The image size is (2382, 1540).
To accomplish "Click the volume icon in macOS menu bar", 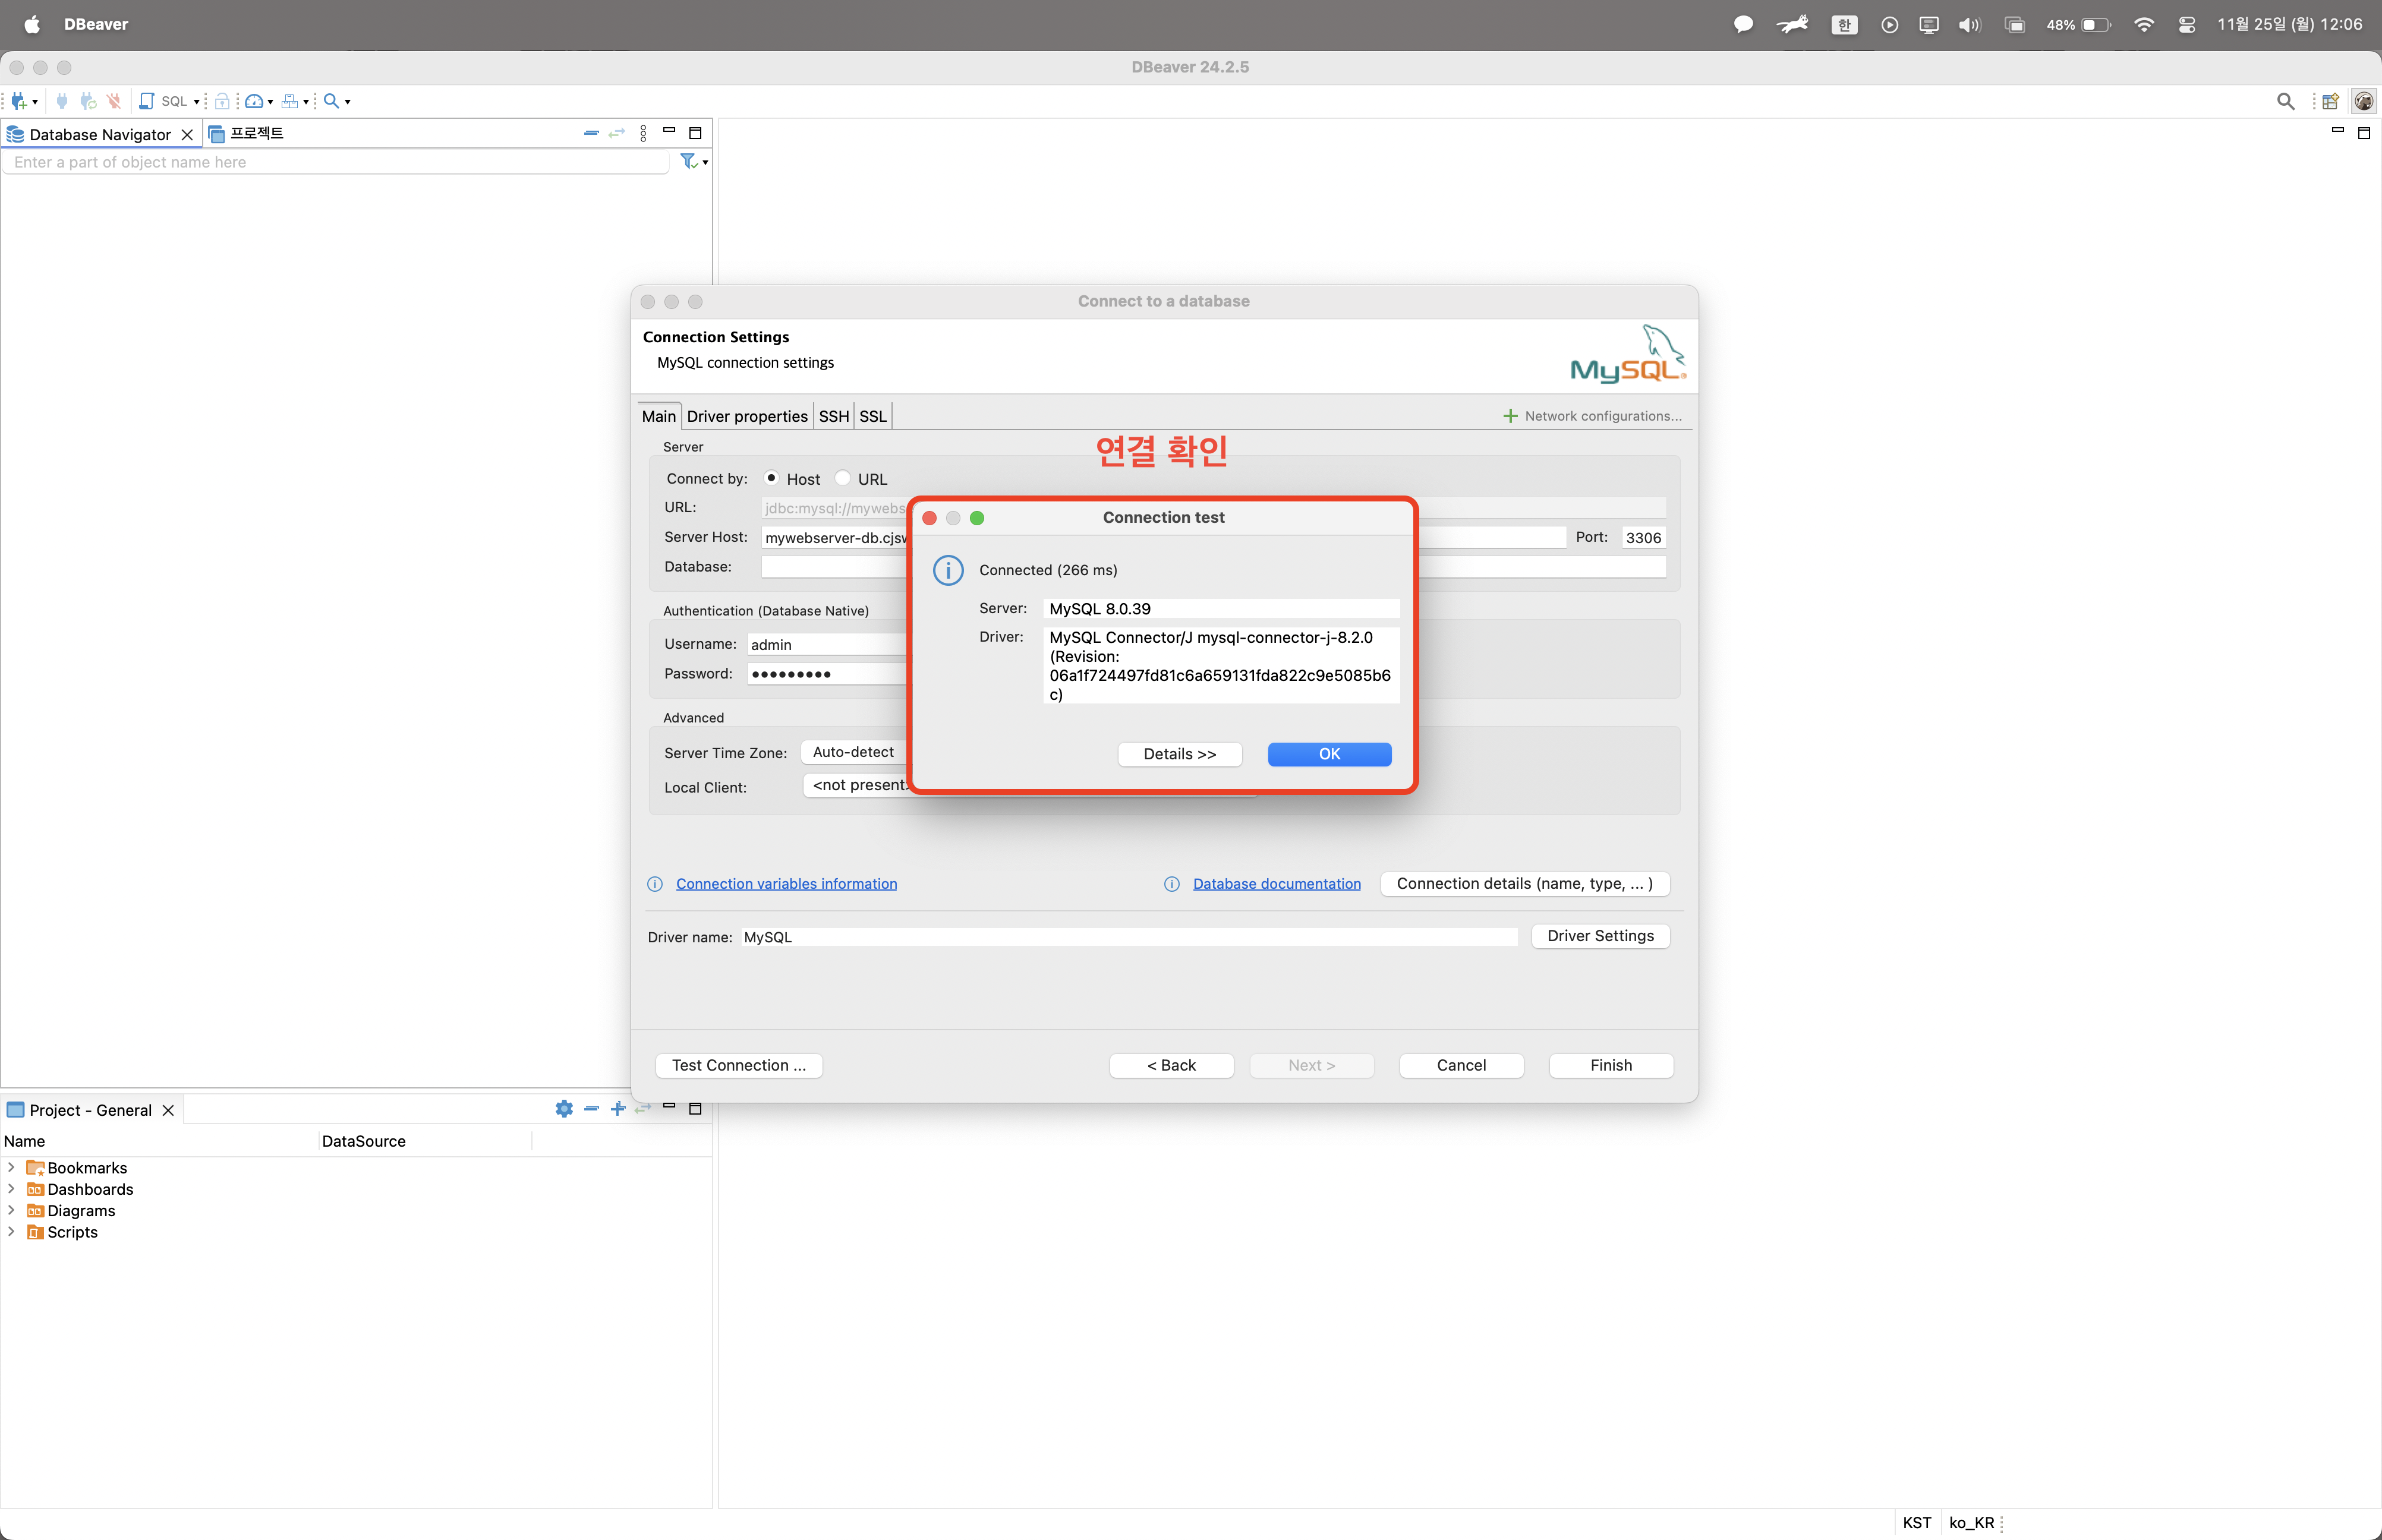I will point(1969,24).
